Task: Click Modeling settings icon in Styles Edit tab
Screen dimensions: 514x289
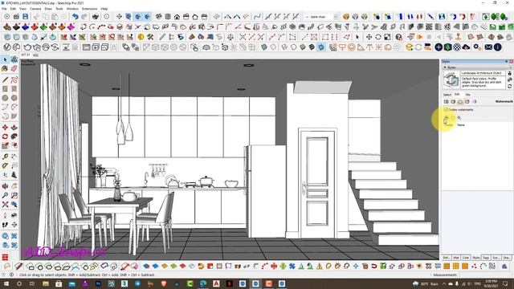Action: [x=474, y=102]
